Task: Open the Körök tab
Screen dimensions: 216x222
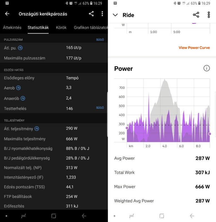Action: point(61,27)
